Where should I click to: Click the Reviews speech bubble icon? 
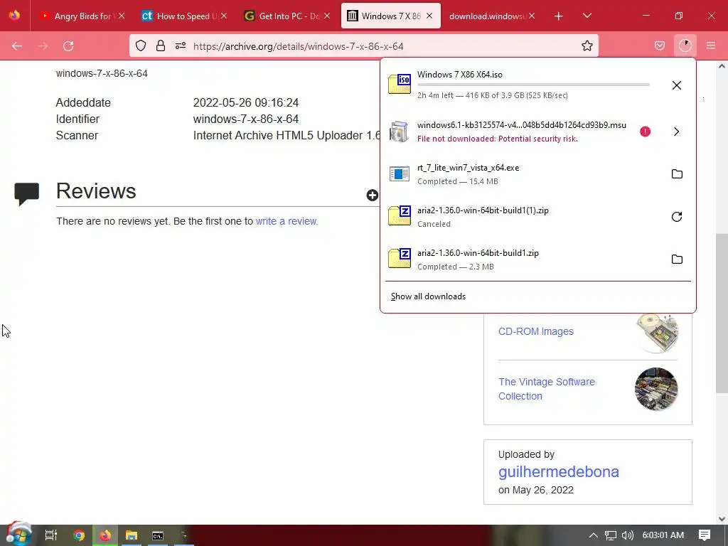pyautogui.click(x=26, y=193)
